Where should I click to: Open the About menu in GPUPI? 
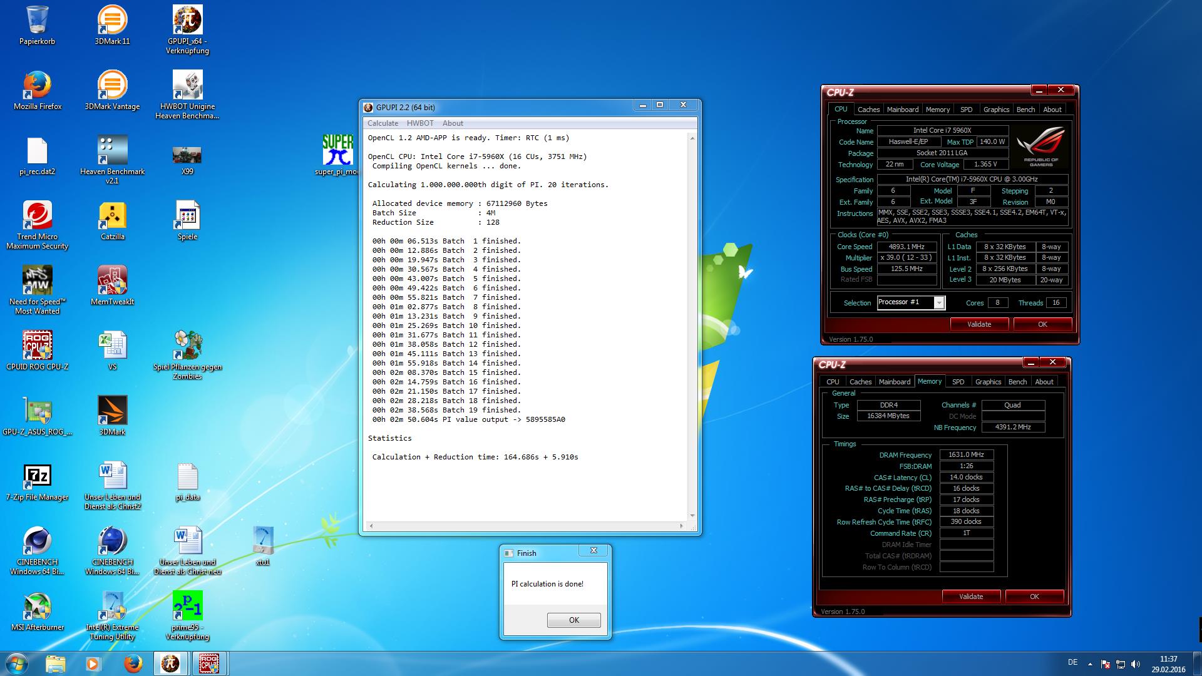(x=453, y=123)
